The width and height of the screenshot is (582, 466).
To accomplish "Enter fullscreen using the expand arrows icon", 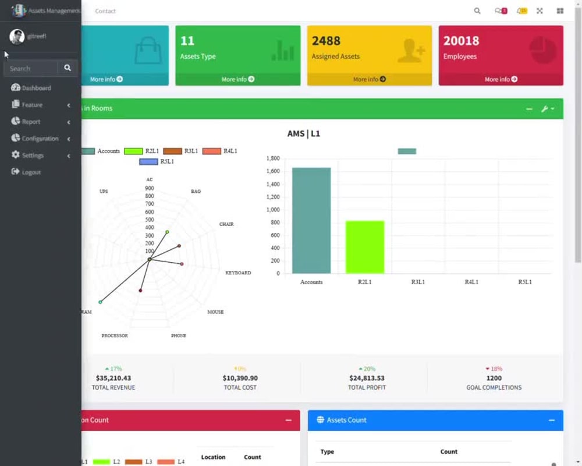I will 540,10.
